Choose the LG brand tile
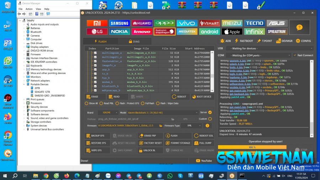This screenshot has width=320, height=180. (97, 32)
